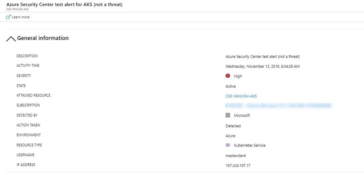Screen dimensions: 364x175
Task: Click the red High severity icon
Action: 228,76
